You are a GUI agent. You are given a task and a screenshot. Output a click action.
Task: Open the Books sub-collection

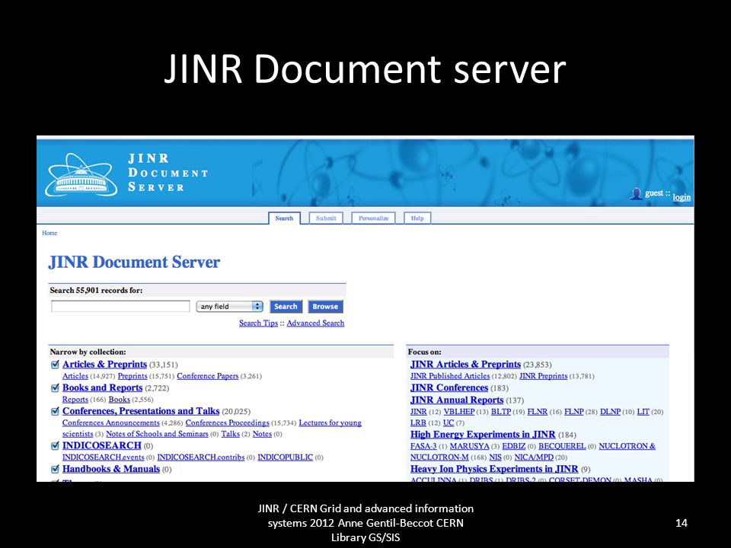tap(120, 400)
